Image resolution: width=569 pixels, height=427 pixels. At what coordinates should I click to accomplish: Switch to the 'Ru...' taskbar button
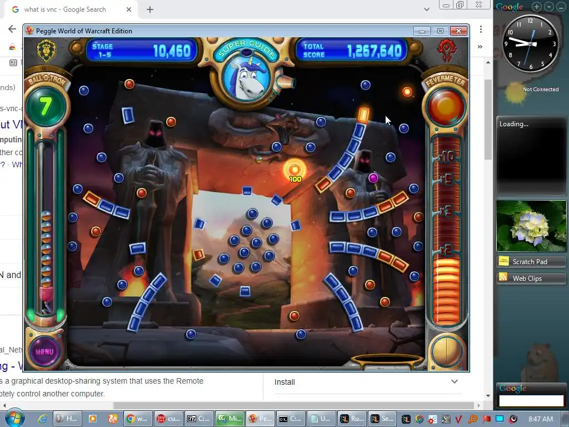(352, 419)
